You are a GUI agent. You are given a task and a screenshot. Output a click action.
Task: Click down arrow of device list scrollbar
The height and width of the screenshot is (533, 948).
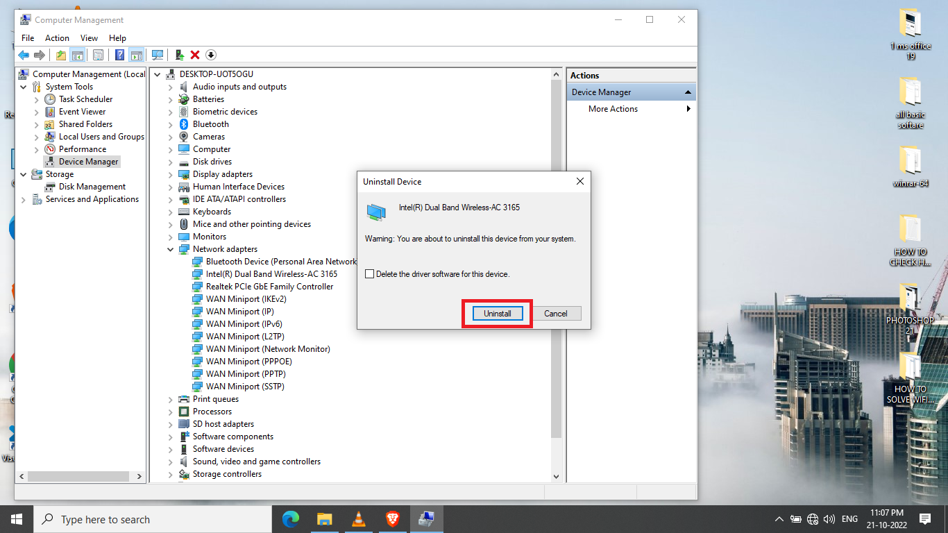[556, 477]
